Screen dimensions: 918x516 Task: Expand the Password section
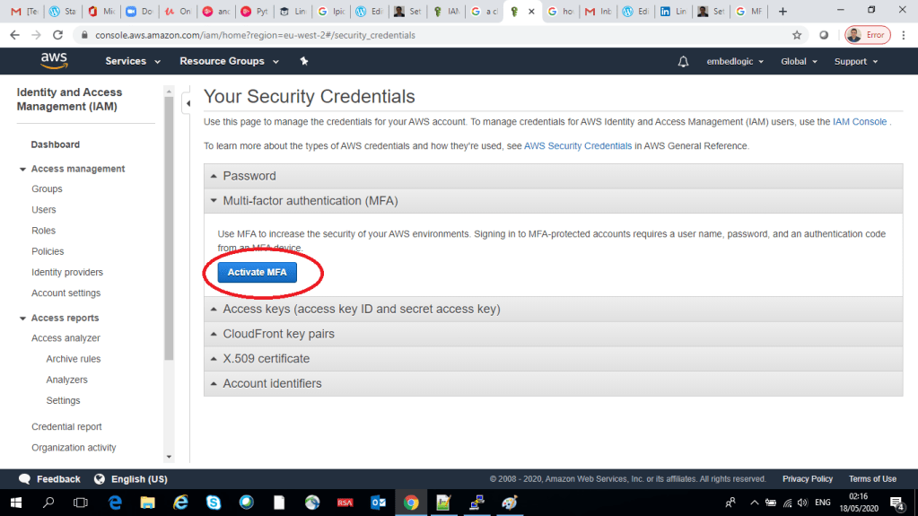click(x=249, y=176)
